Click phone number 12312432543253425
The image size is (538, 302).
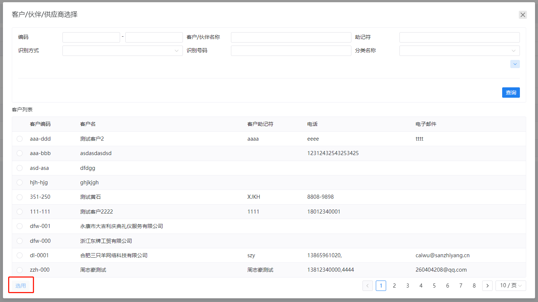333,153
